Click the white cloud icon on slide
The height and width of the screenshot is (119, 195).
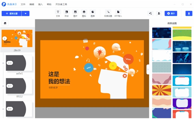[x=77, y=57]
